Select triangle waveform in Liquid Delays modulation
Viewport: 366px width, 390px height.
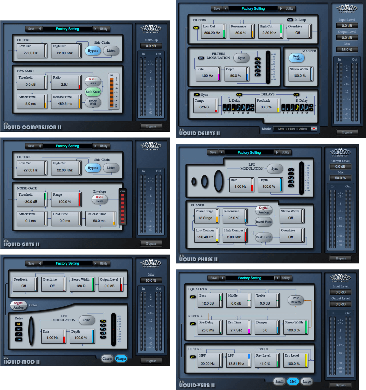tap(257, 63)
